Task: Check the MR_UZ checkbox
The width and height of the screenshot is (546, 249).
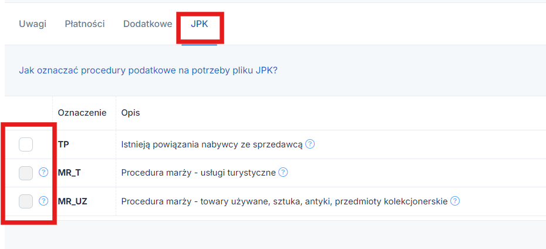Action: [x=26, y=201]
